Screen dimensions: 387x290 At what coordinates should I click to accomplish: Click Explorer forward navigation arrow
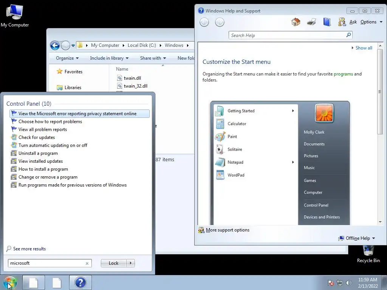tap(65, 45)
